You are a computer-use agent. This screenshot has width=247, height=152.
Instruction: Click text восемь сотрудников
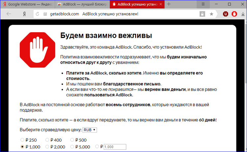(128, 105)
